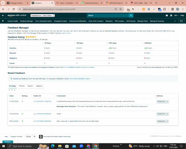Open Voice of the Customer menu item
This screenshot has height=149, width=186.
(x=96, y=21)
